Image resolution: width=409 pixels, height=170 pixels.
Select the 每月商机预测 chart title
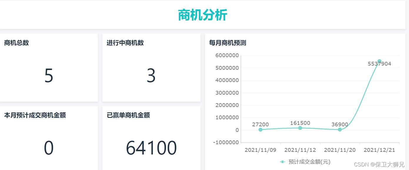228,43
